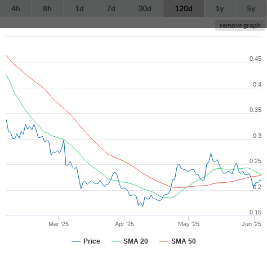267x256 pixels.
Task: Click the 0.45 y-axis value label
Action: 255,59
